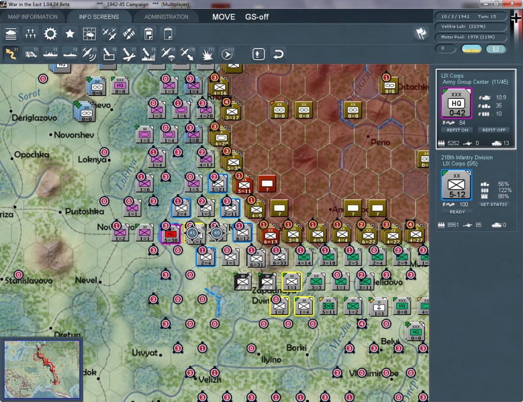The height and width of the screenshot is (402, 523).
Task: Select the F2 Rail move mode icon
Action: (x=31, y=54)
